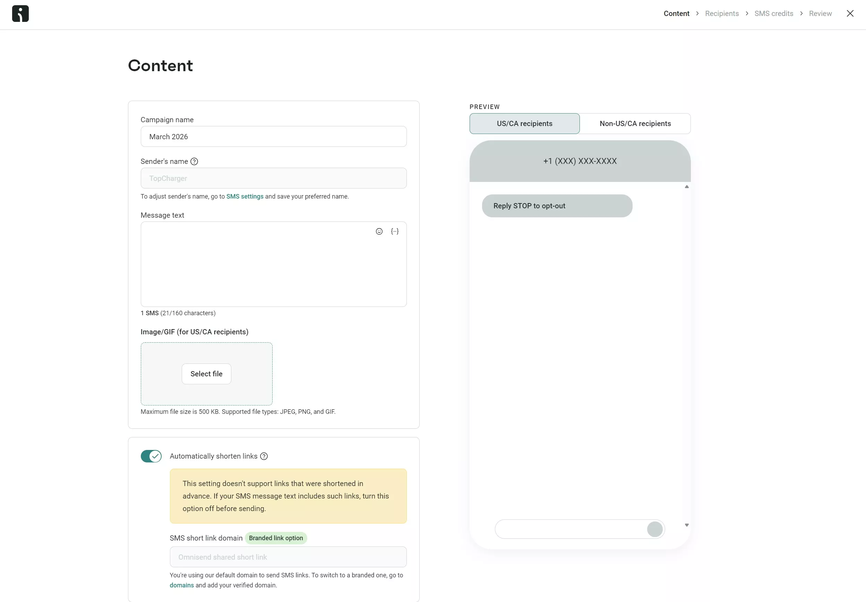Click the image upload drop zone
The image size is (866, 602).
coord(206,374)
